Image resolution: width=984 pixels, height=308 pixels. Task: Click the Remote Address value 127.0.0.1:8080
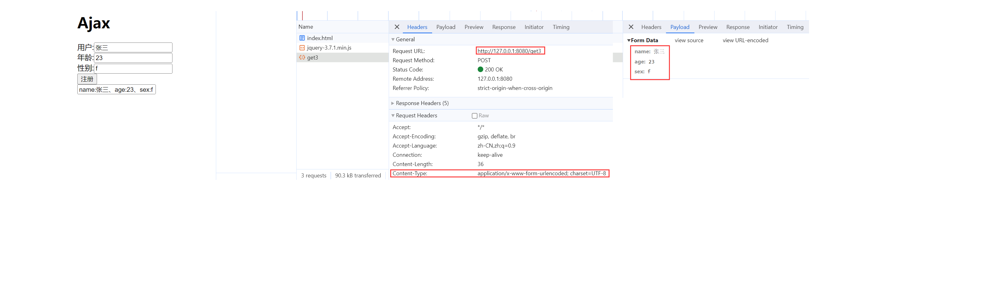click(x=495, y=79)
